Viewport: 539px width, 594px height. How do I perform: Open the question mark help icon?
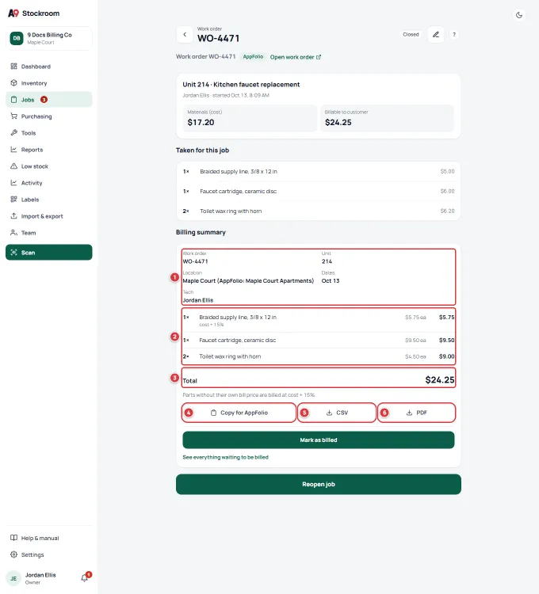coord(453,35)
